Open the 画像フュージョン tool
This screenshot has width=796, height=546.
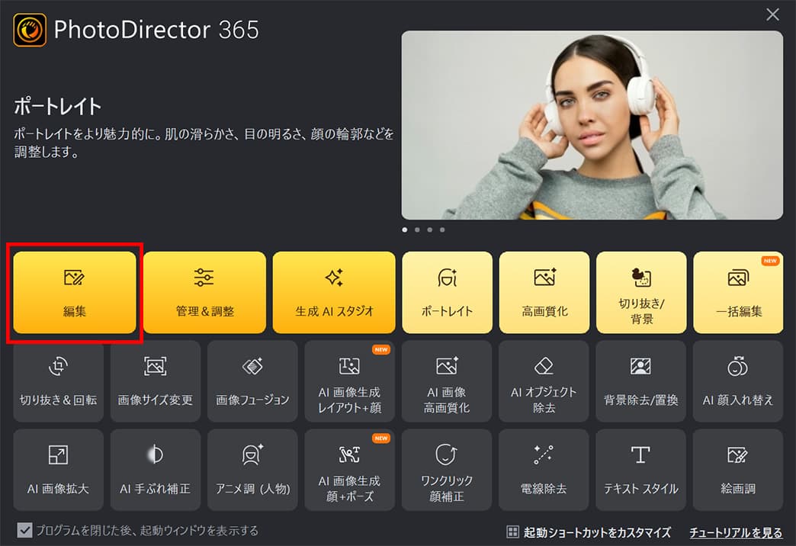point(252,381)
